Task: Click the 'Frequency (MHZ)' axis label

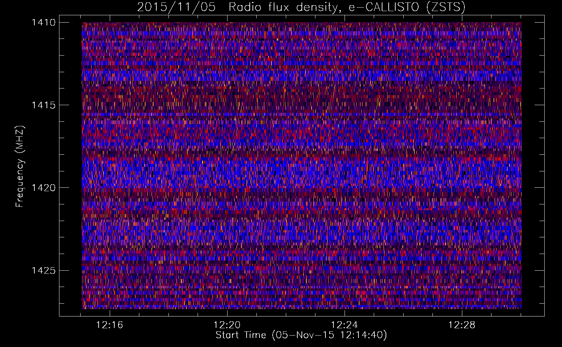Action: (20, 167)
